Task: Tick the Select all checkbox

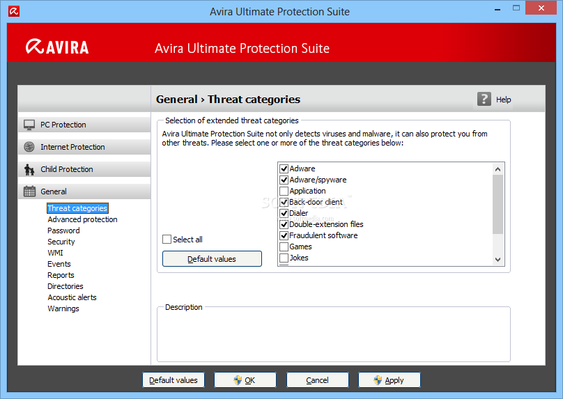Action: tap(167, 240)
